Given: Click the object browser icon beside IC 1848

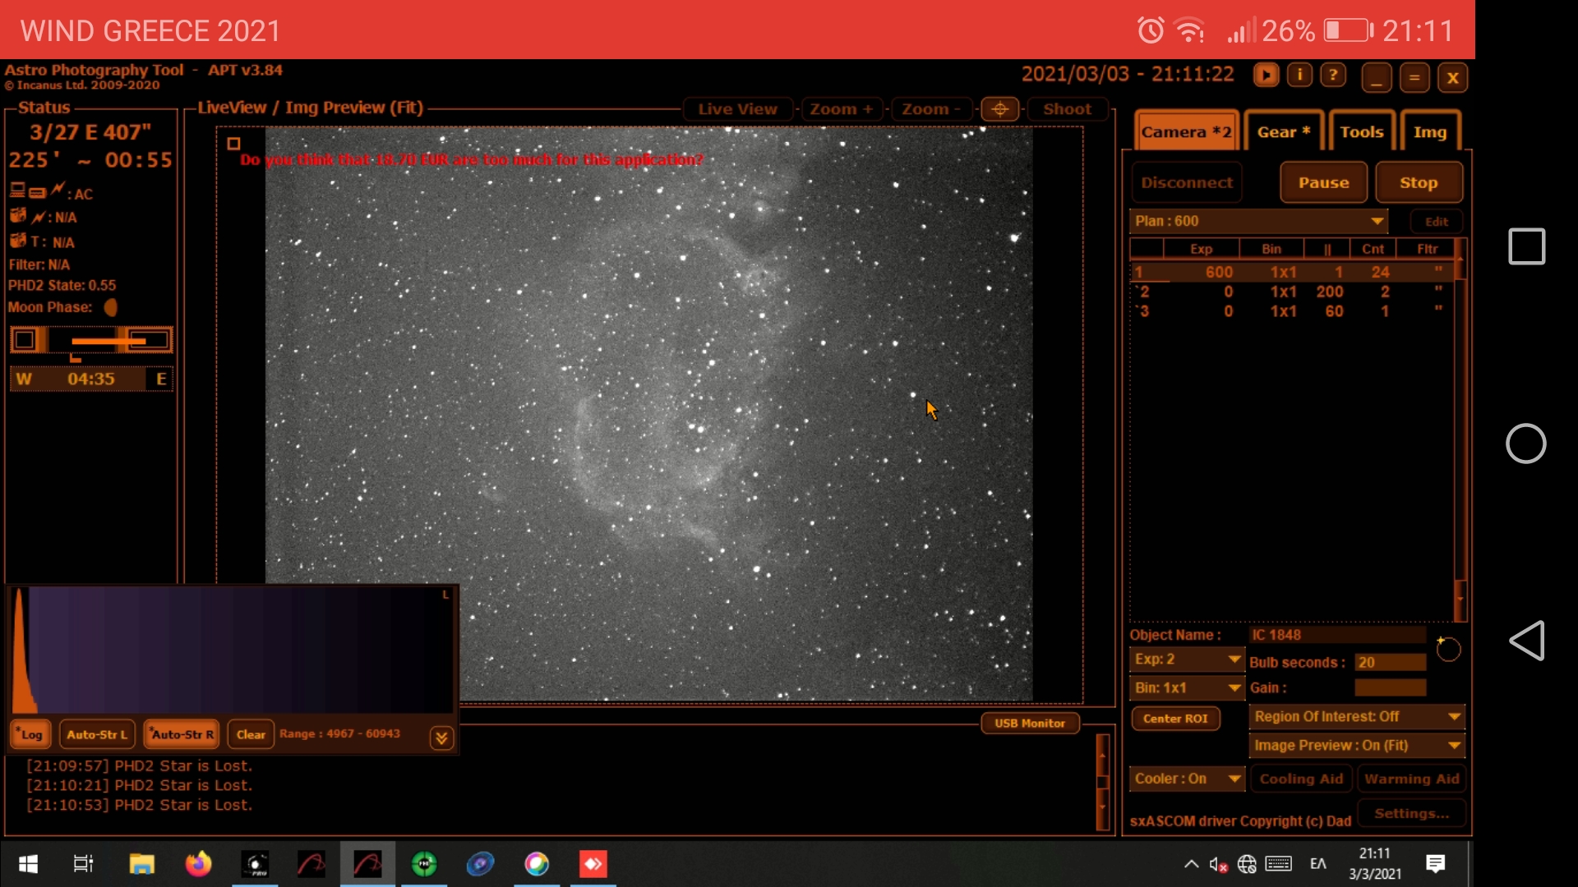Looking at the screenshot, I should pos(1447,648).
